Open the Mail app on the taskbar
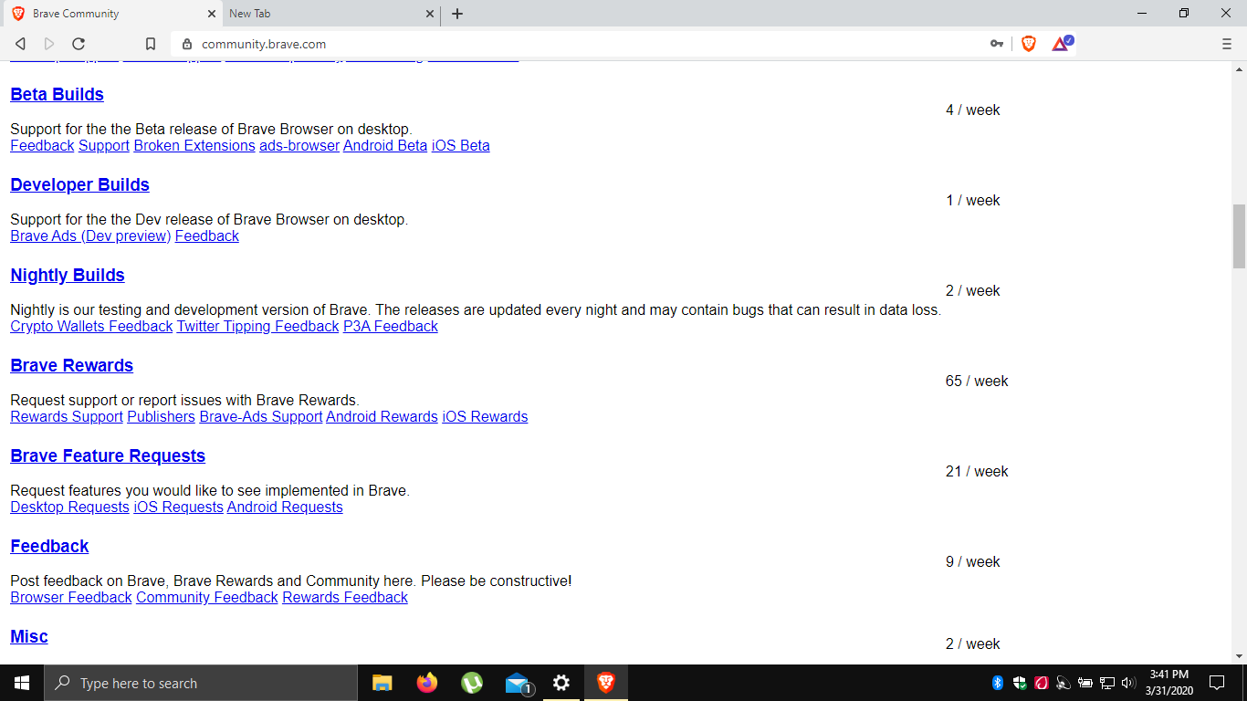This screenshot has width=1247, height=701. 518,683
